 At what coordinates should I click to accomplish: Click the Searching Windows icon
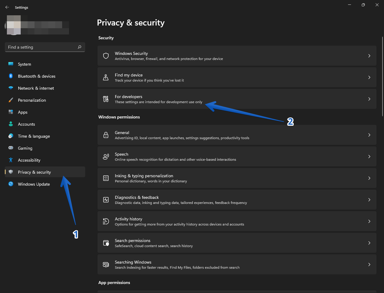point(106,265)
